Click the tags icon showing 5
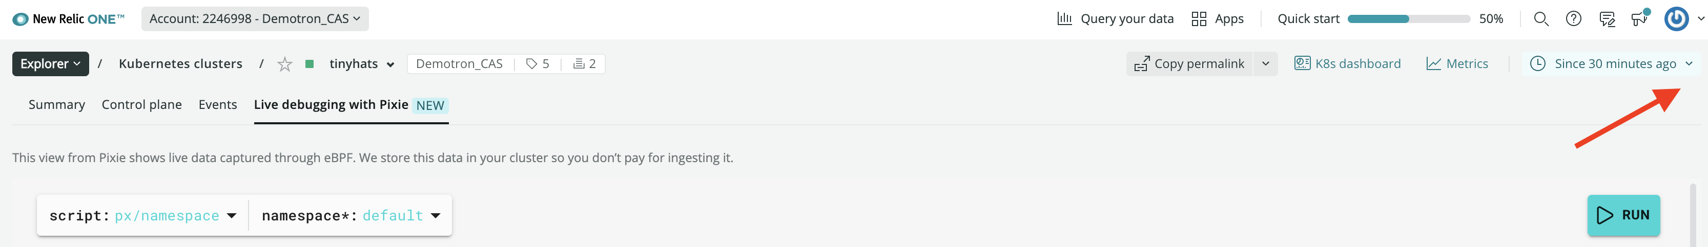 [x=537, y=64]
